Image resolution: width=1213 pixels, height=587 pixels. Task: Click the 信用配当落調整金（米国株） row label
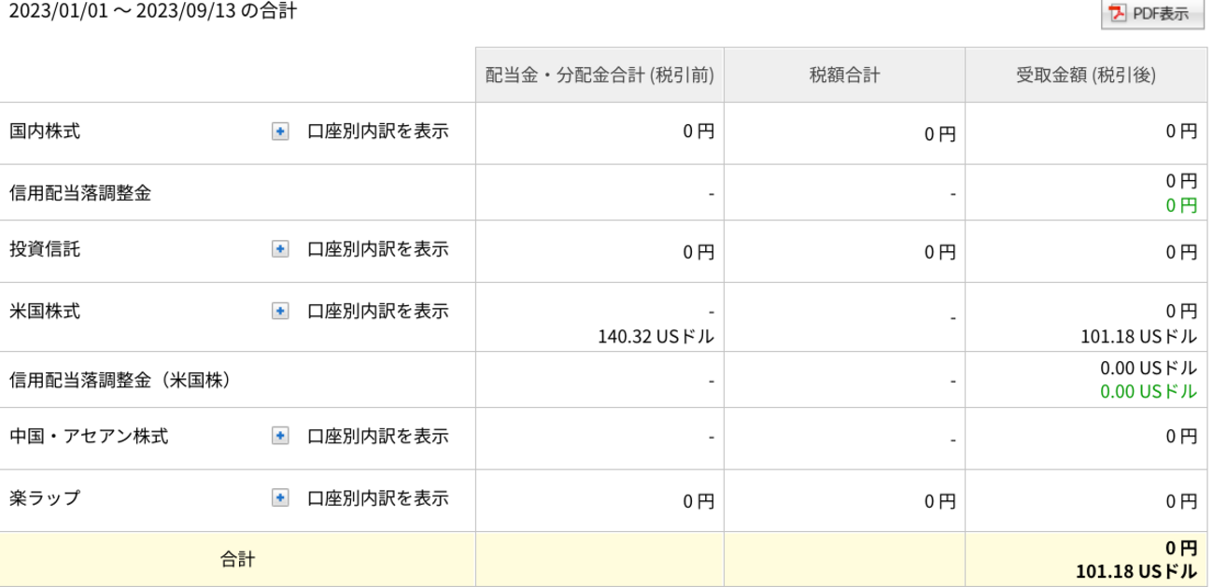[120, 380]
